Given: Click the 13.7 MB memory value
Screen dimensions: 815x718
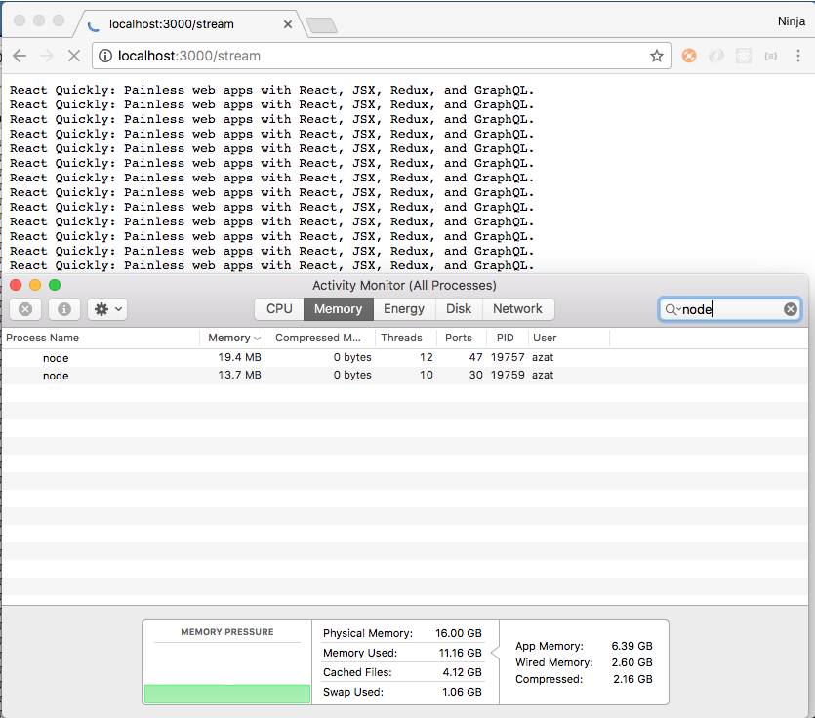Looking at the screenshot, I should (239, 376).
